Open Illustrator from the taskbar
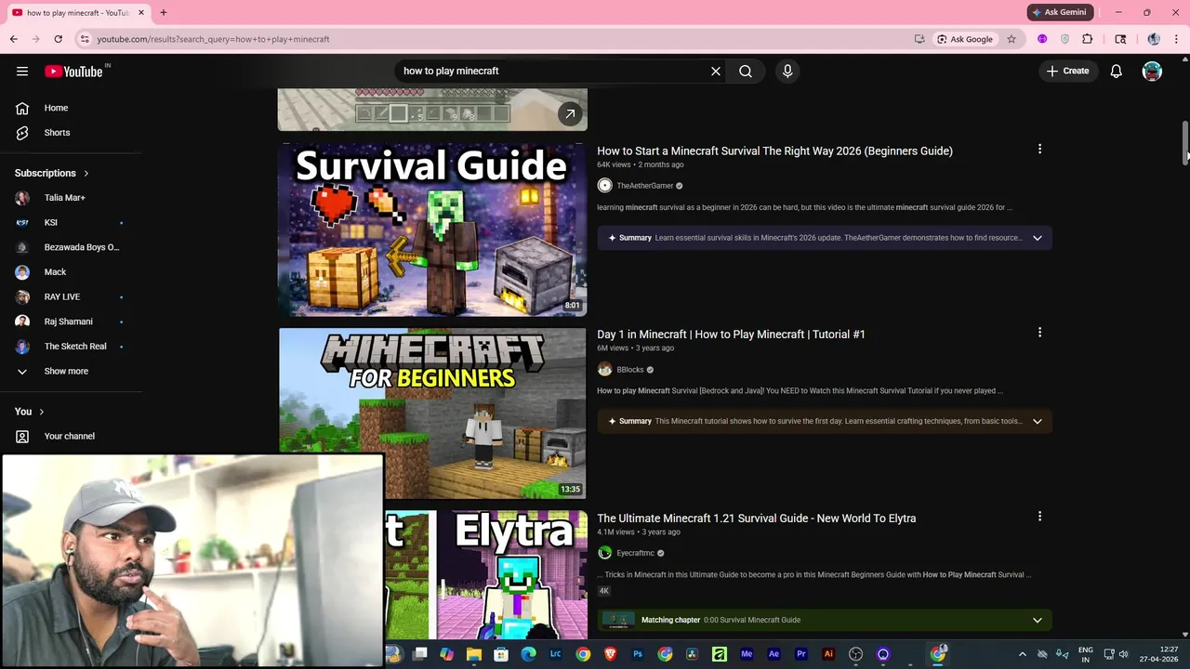The image size is (1190, 669). (828, 654)
